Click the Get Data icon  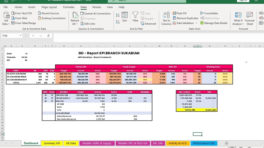tap(6, 15)
